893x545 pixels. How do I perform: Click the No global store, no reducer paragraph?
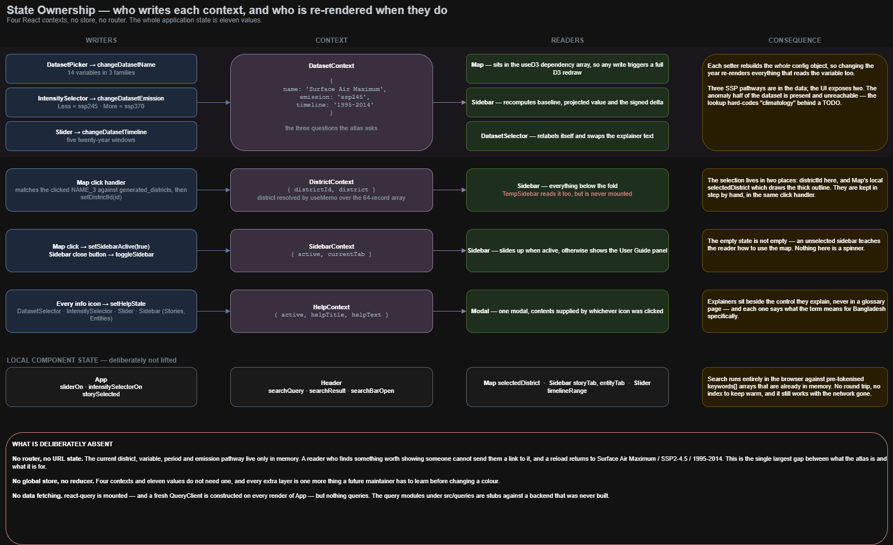point(256,481)
